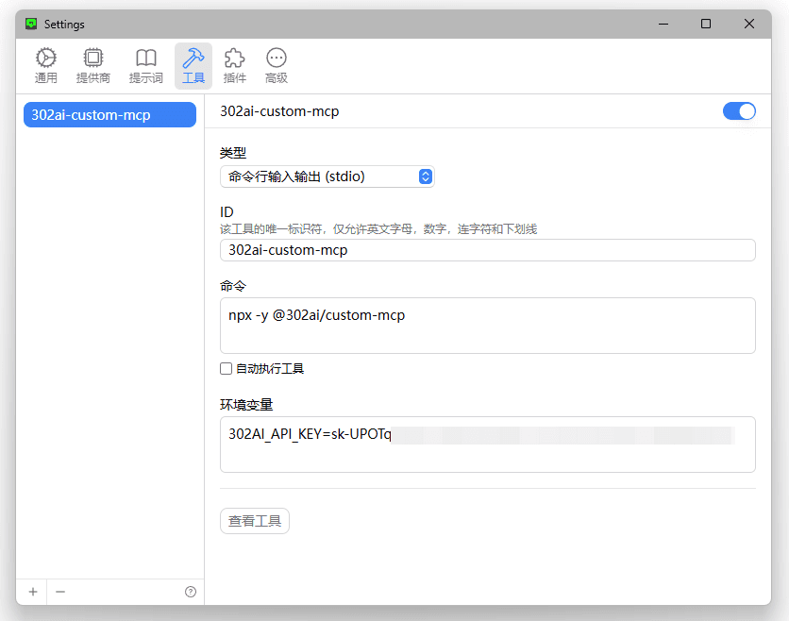The width and height of the screenshot is (789, 621).
Task: Click the 环境变量 label
Action: [x=246, y=405]
